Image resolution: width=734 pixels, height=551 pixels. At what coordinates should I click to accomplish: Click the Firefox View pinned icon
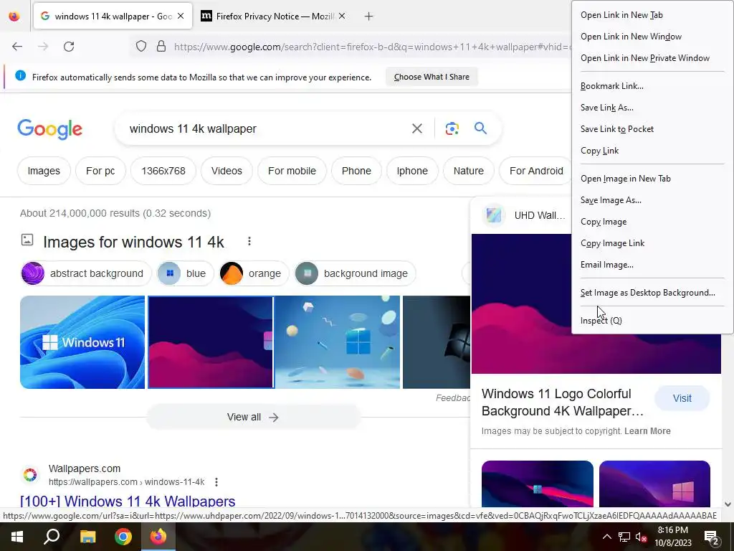click(14, 17)
